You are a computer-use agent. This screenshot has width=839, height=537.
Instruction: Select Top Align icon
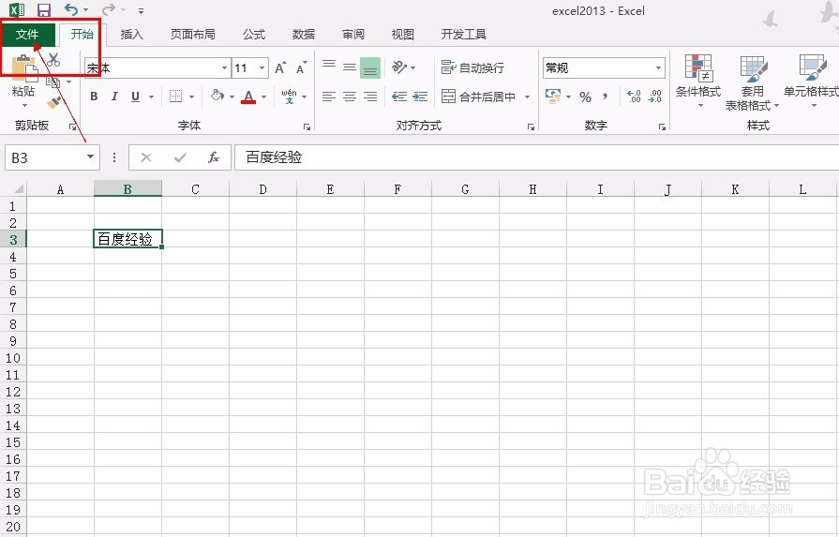(x=329, y=67)
